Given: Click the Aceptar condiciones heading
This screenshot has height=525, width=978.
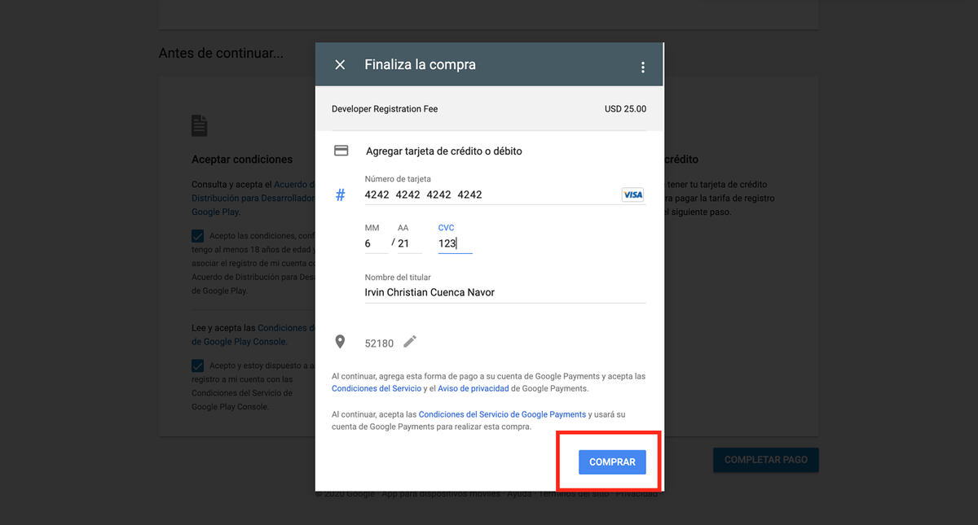Looking at the screenshot, I should click(242, 160).
